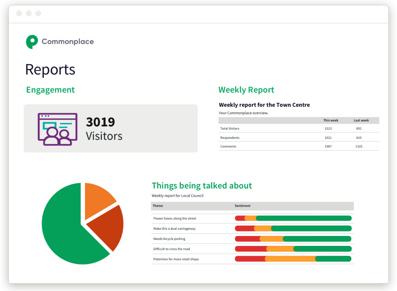Screen dimensions: 397x291
Task: Click the Engagement section link
Action: click(x=50, y=90)
